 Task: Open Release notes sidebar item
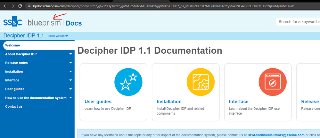pyautogui.click(x=16, y=63)
